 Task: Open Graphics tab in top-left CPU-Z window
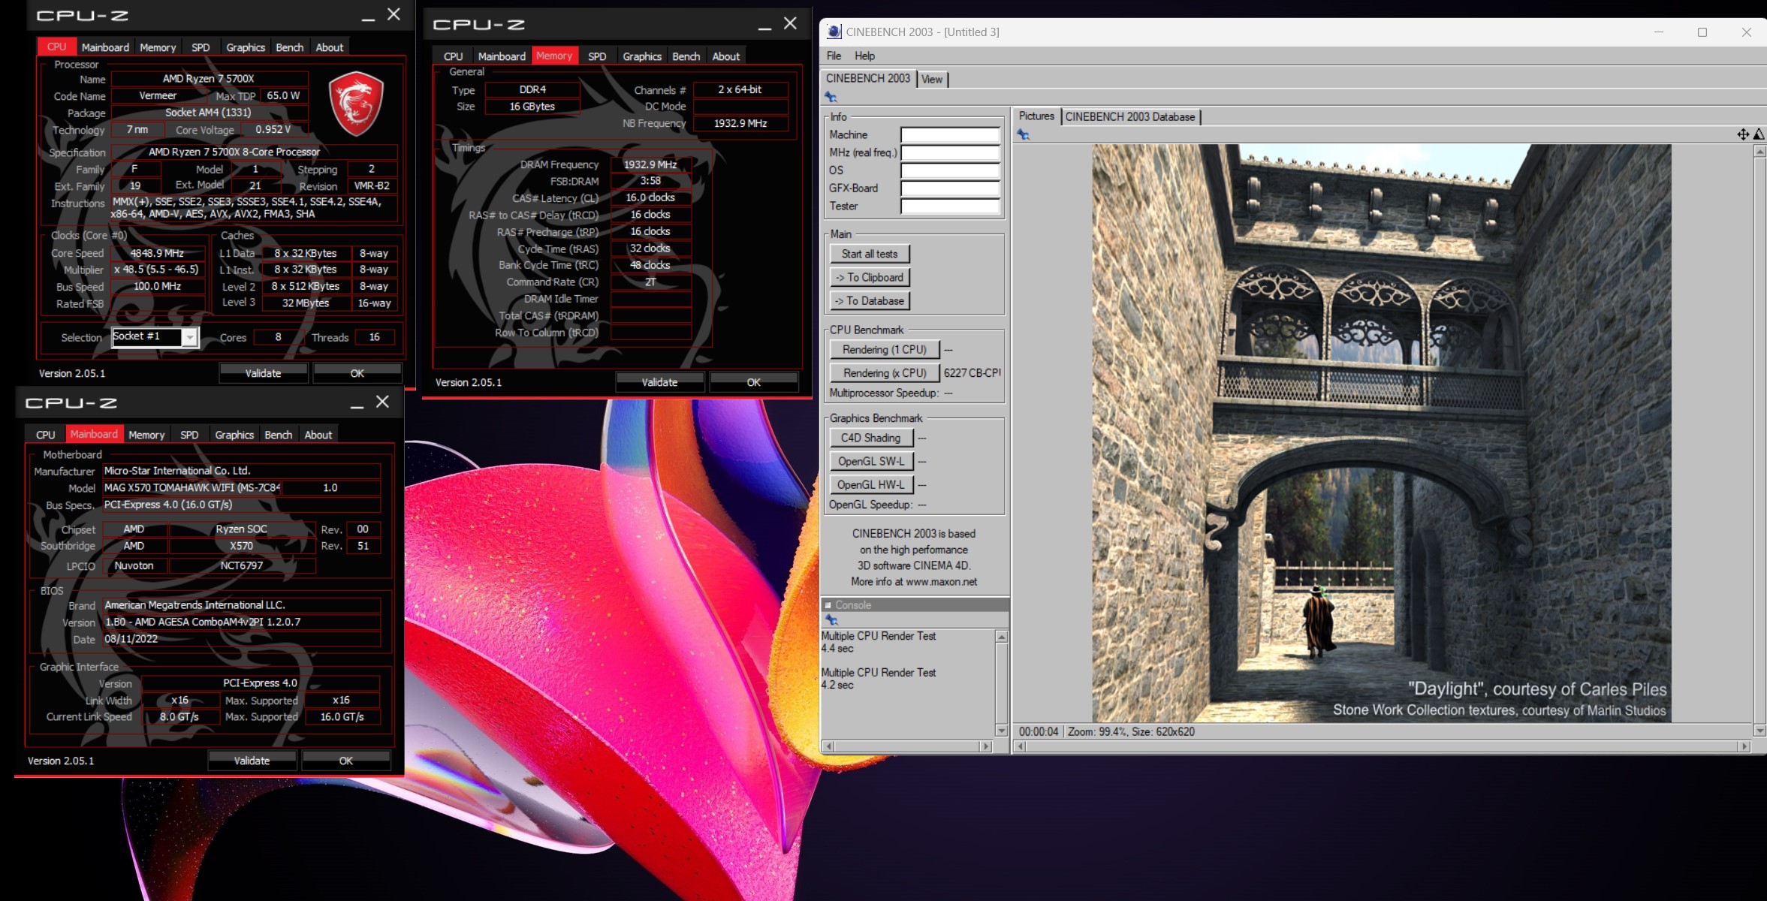coord(246,47)
